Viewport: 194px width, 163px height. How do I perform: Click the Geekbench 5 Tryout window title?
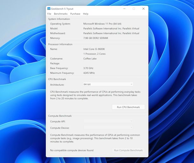coord(62,9)
